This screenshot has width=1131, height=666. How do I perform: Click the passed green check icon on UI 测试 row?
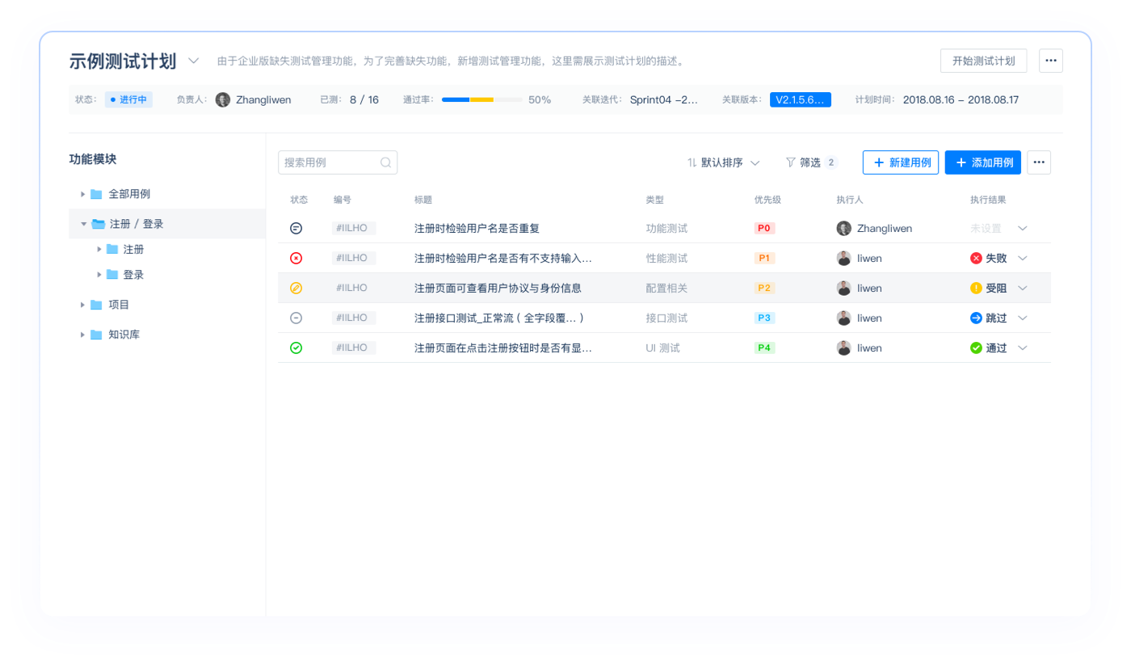tap(296, 348)
